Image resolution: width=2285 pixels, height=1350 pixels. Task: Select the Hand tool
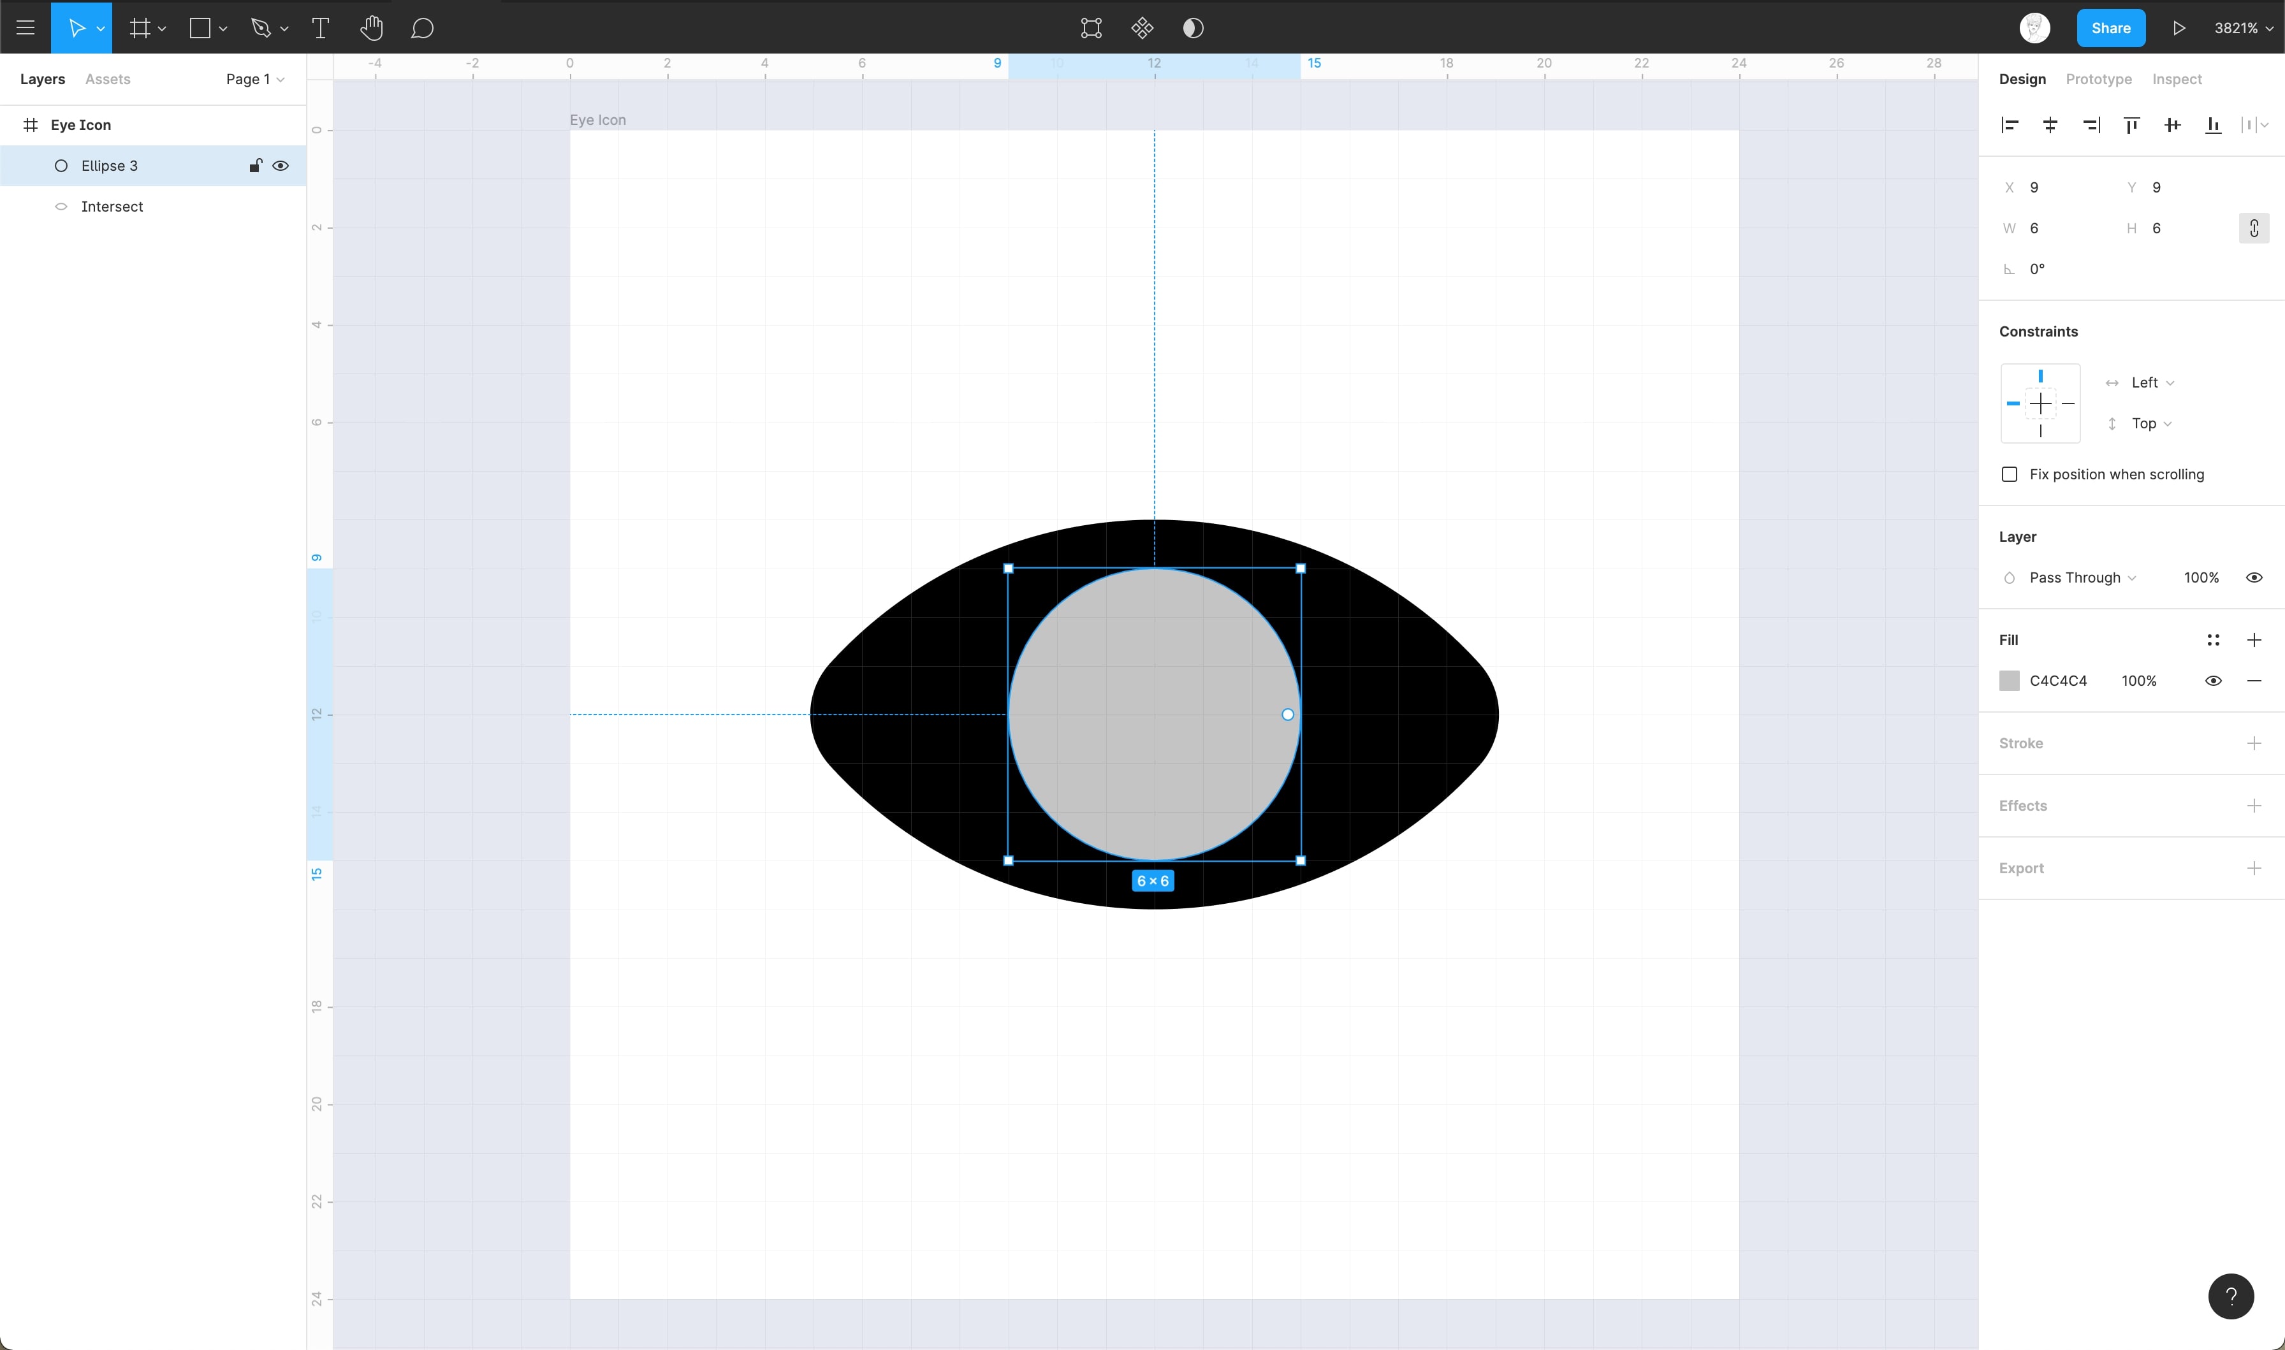click(371, 28)
